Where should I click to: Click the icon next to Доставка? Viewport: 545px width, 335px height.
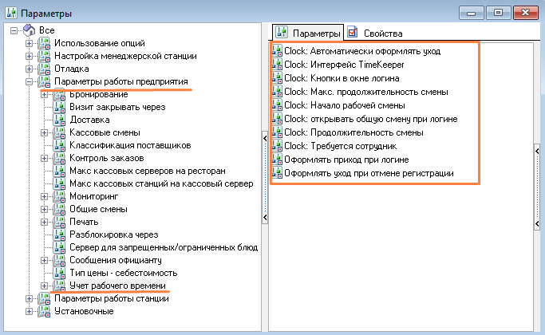click(59, 120)
